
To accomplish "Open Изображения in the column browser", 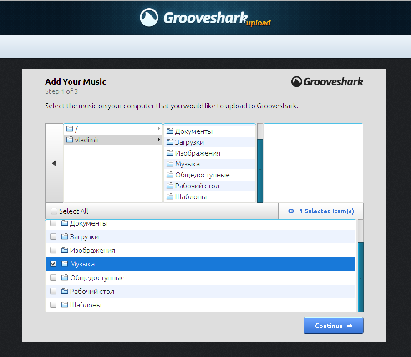I will coord(209,153).
